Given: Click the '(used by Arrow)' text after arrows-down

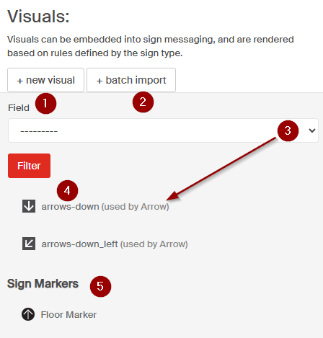Looking at the screenshot, I should [136, 207].
